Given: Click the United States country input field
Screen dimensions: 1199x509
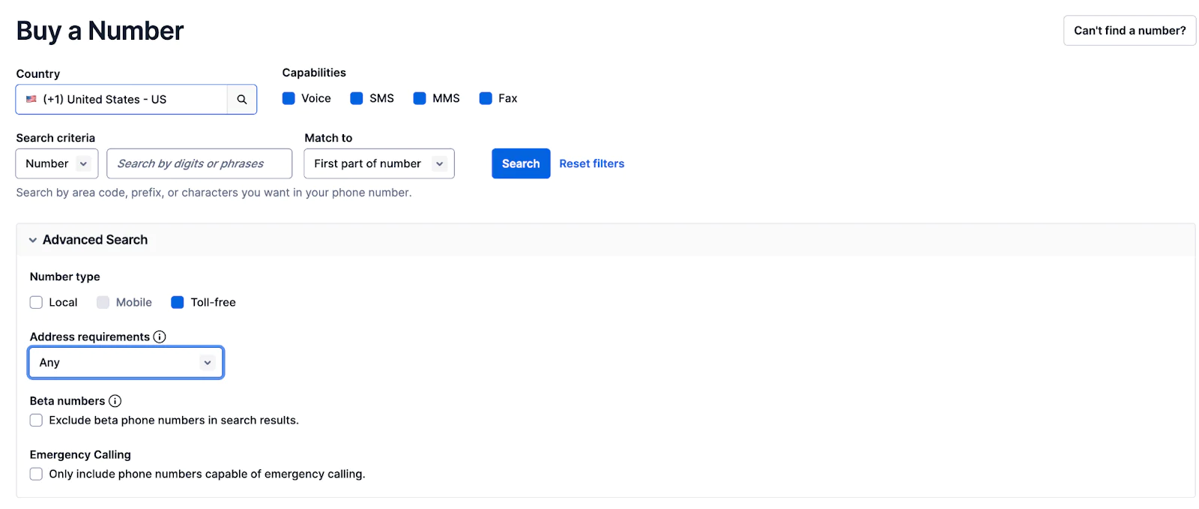Looking at the screenshot, I should click(x=121, y=99).
